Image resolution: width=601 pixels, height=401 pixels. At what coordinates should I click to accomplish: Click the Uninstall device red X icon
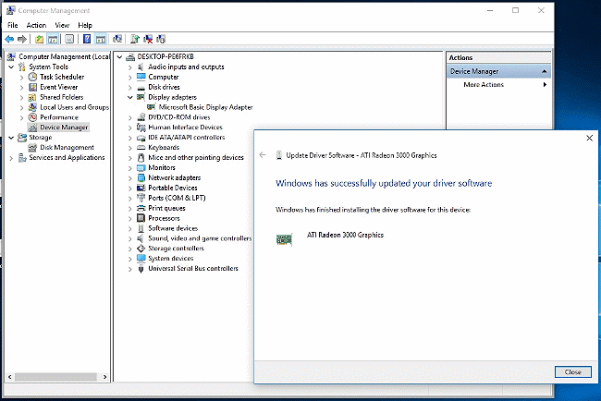(148, 39)
